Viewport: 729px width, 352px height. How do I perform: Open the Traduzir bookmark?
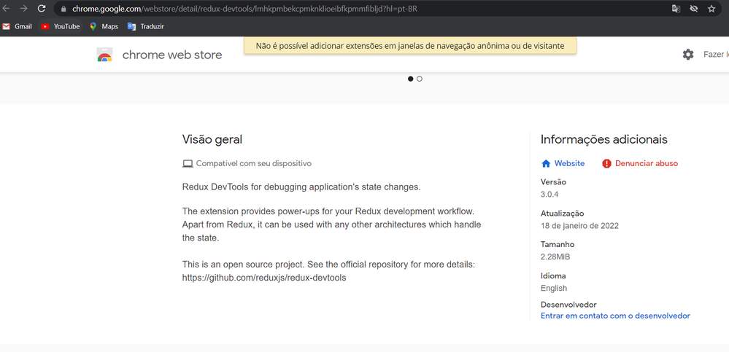[x=146, y=26]
